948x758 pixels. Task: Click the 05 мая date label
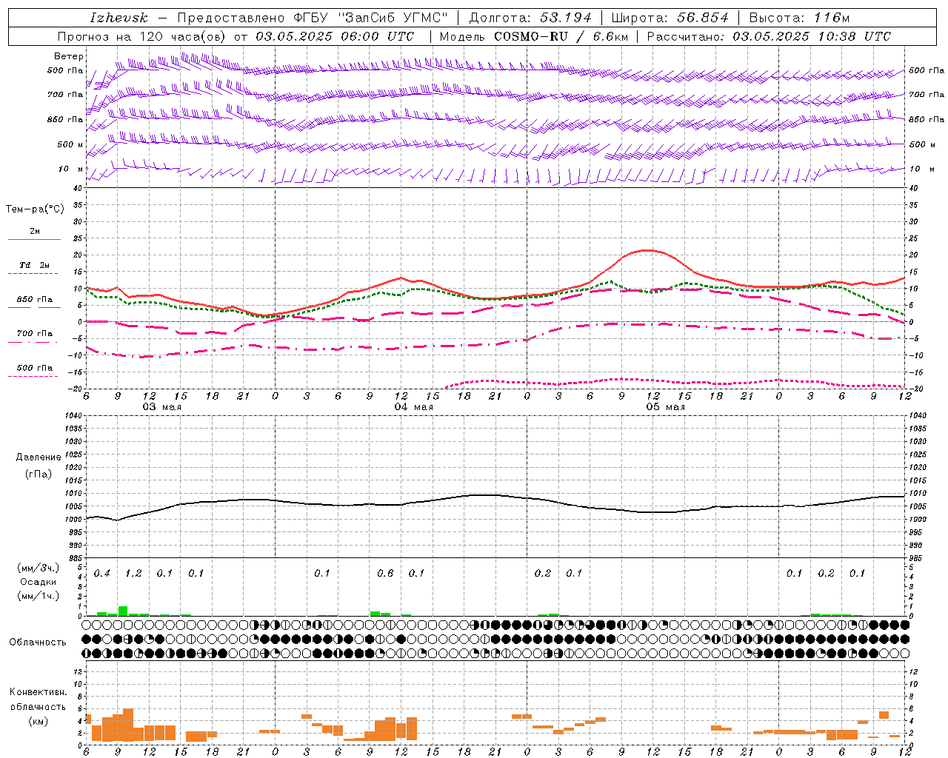pyautogui.click(x=666, y=407)
